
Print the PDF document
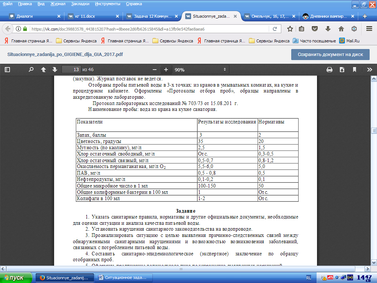coord(330,70)
